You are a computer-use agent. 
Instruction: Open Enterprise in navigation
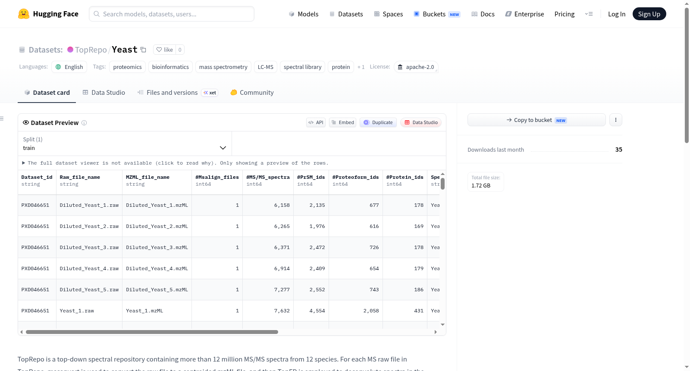pyautogui.click(x=524, y=14)
